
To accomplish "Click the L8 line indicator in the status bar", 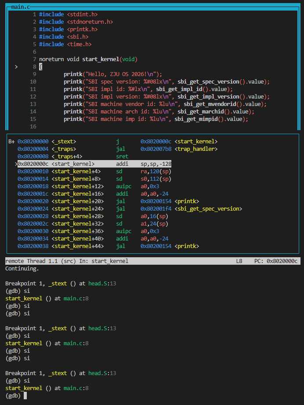I will 239,261.
